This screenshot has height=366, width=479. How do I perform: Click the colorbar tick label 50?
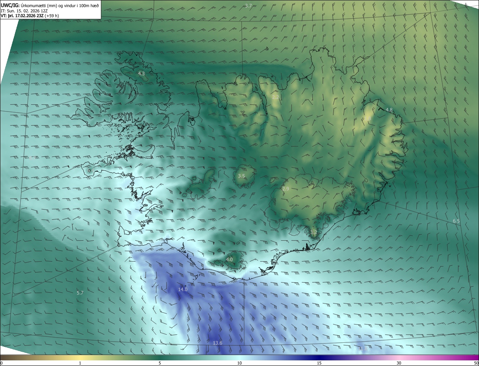[476, 363]
